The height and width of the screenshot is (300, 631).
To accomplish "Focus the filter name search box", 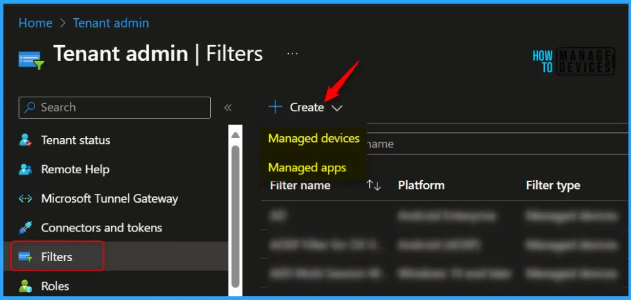I will (497, 144).
